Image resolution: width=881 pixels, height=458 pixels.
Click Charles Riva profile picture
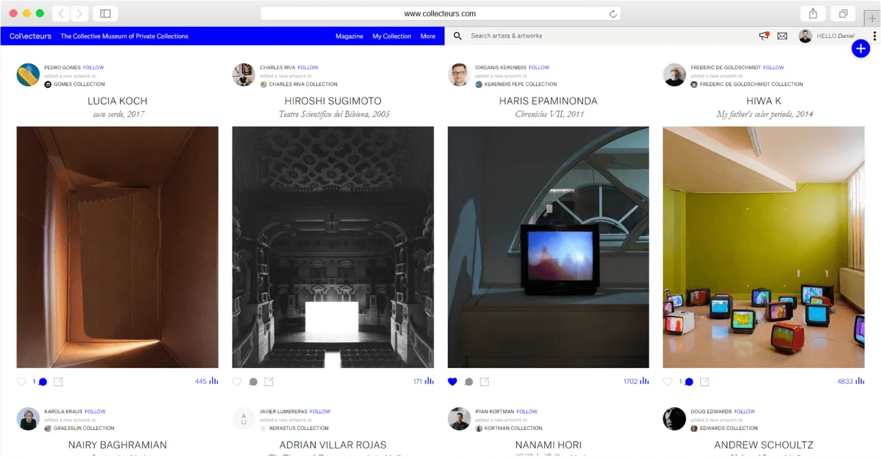pos(243,75)
